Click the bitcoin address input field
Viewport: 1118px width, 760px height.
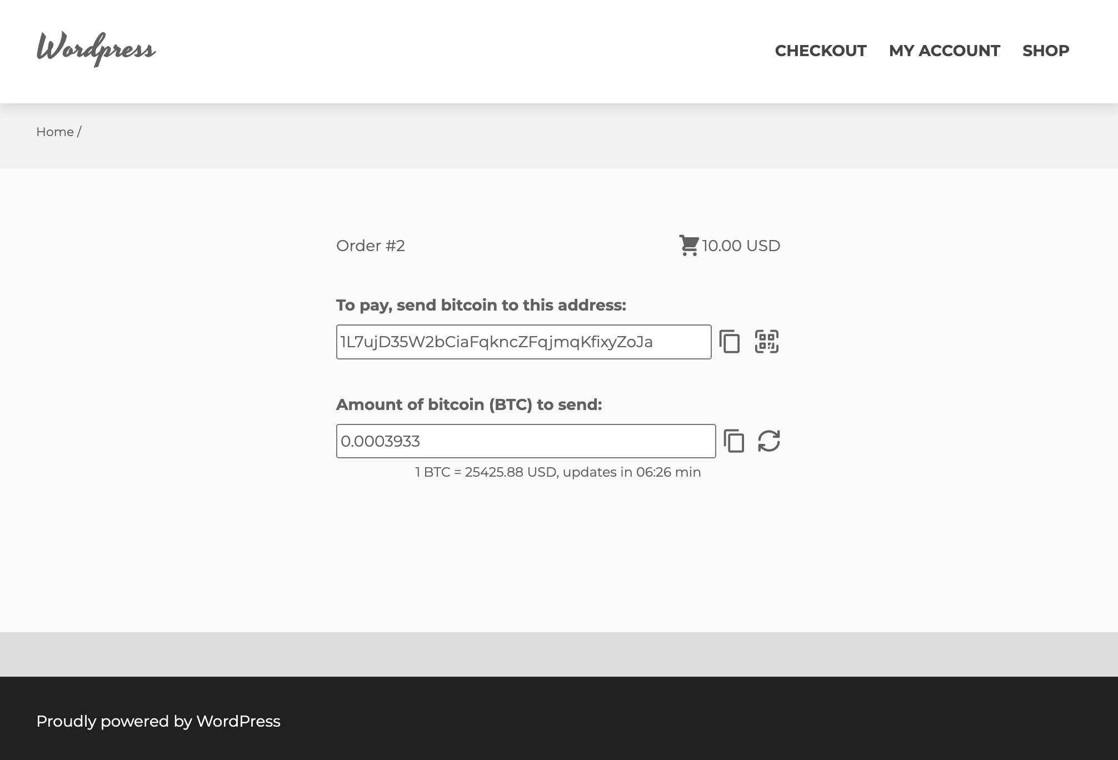click(523, 342)
